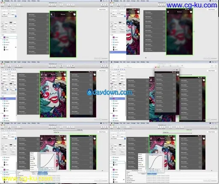Open the artboard Size preset dropdown in top-left inspector
The width and height of the screenshot is (219, 184).
tap(9, 16)
